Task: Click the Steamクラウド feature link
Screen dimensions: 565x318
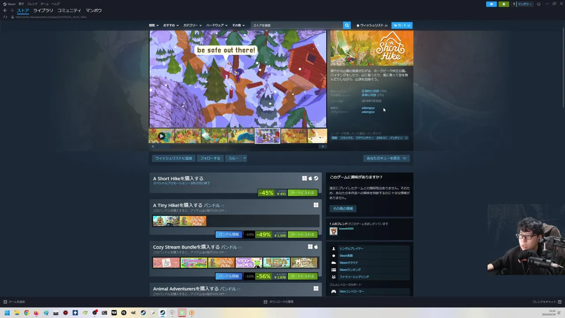Action: (349, 263)
